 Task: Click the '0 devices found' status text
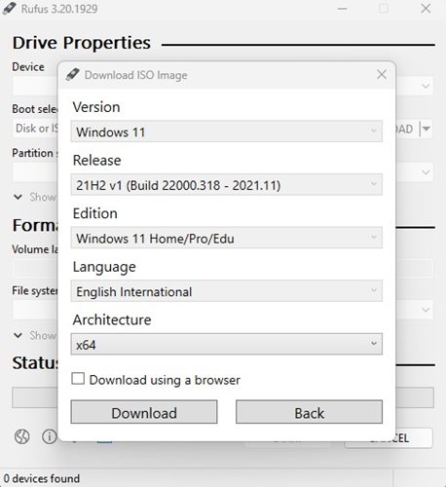[42, 478]
